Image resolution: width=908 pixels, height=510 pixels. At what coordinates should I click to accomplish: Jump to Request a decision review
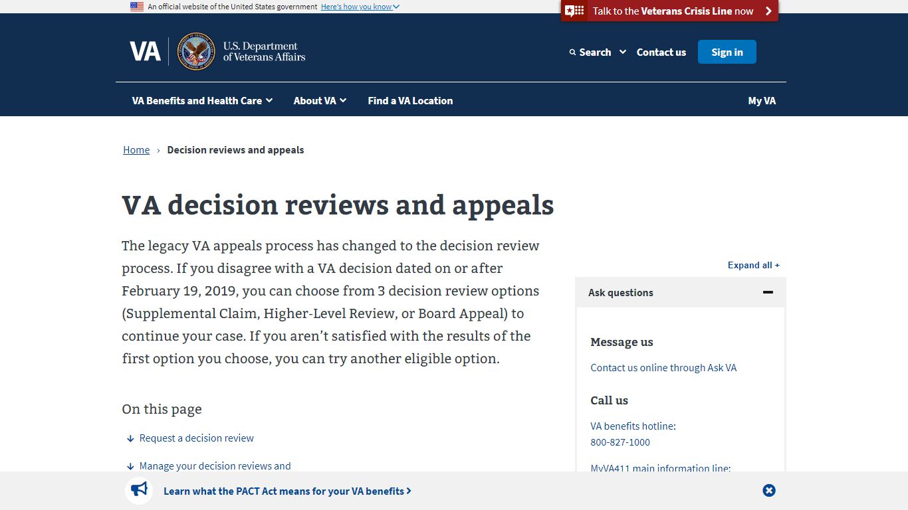point(197,438)
